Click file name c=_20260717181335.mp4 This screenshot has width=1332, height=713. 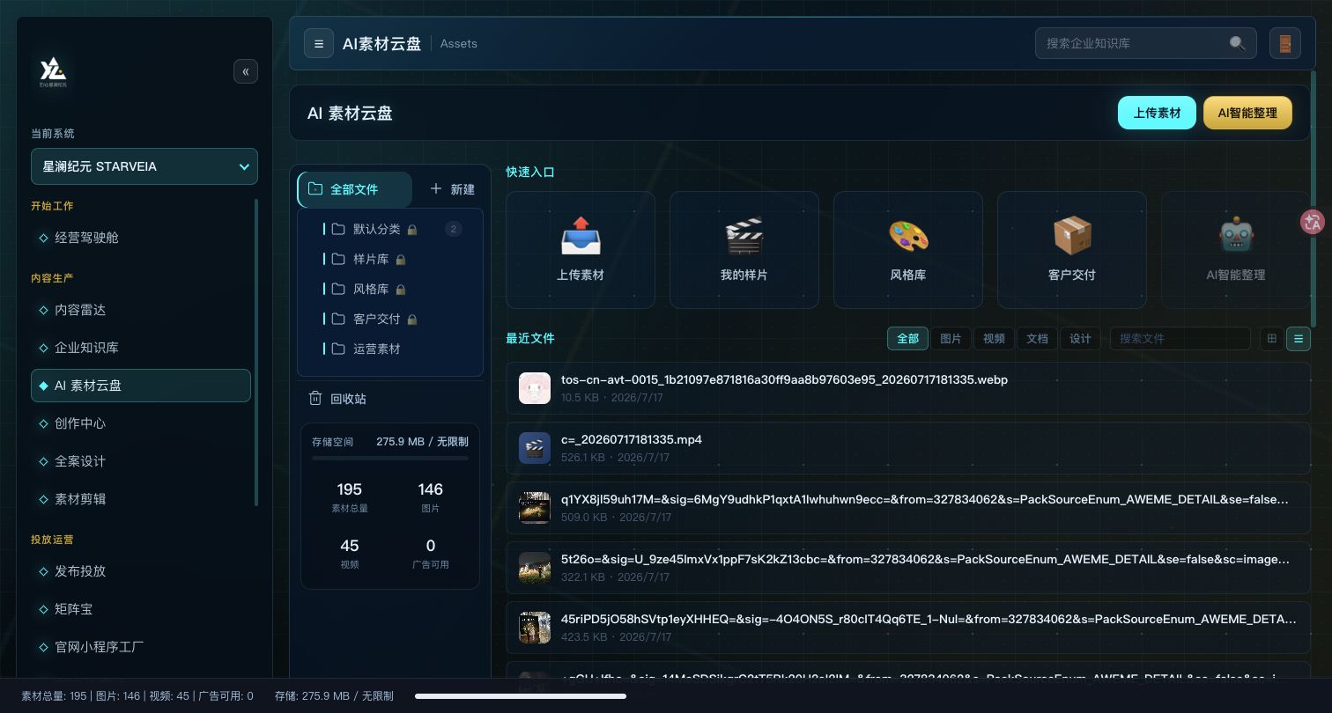pos(632,439)
